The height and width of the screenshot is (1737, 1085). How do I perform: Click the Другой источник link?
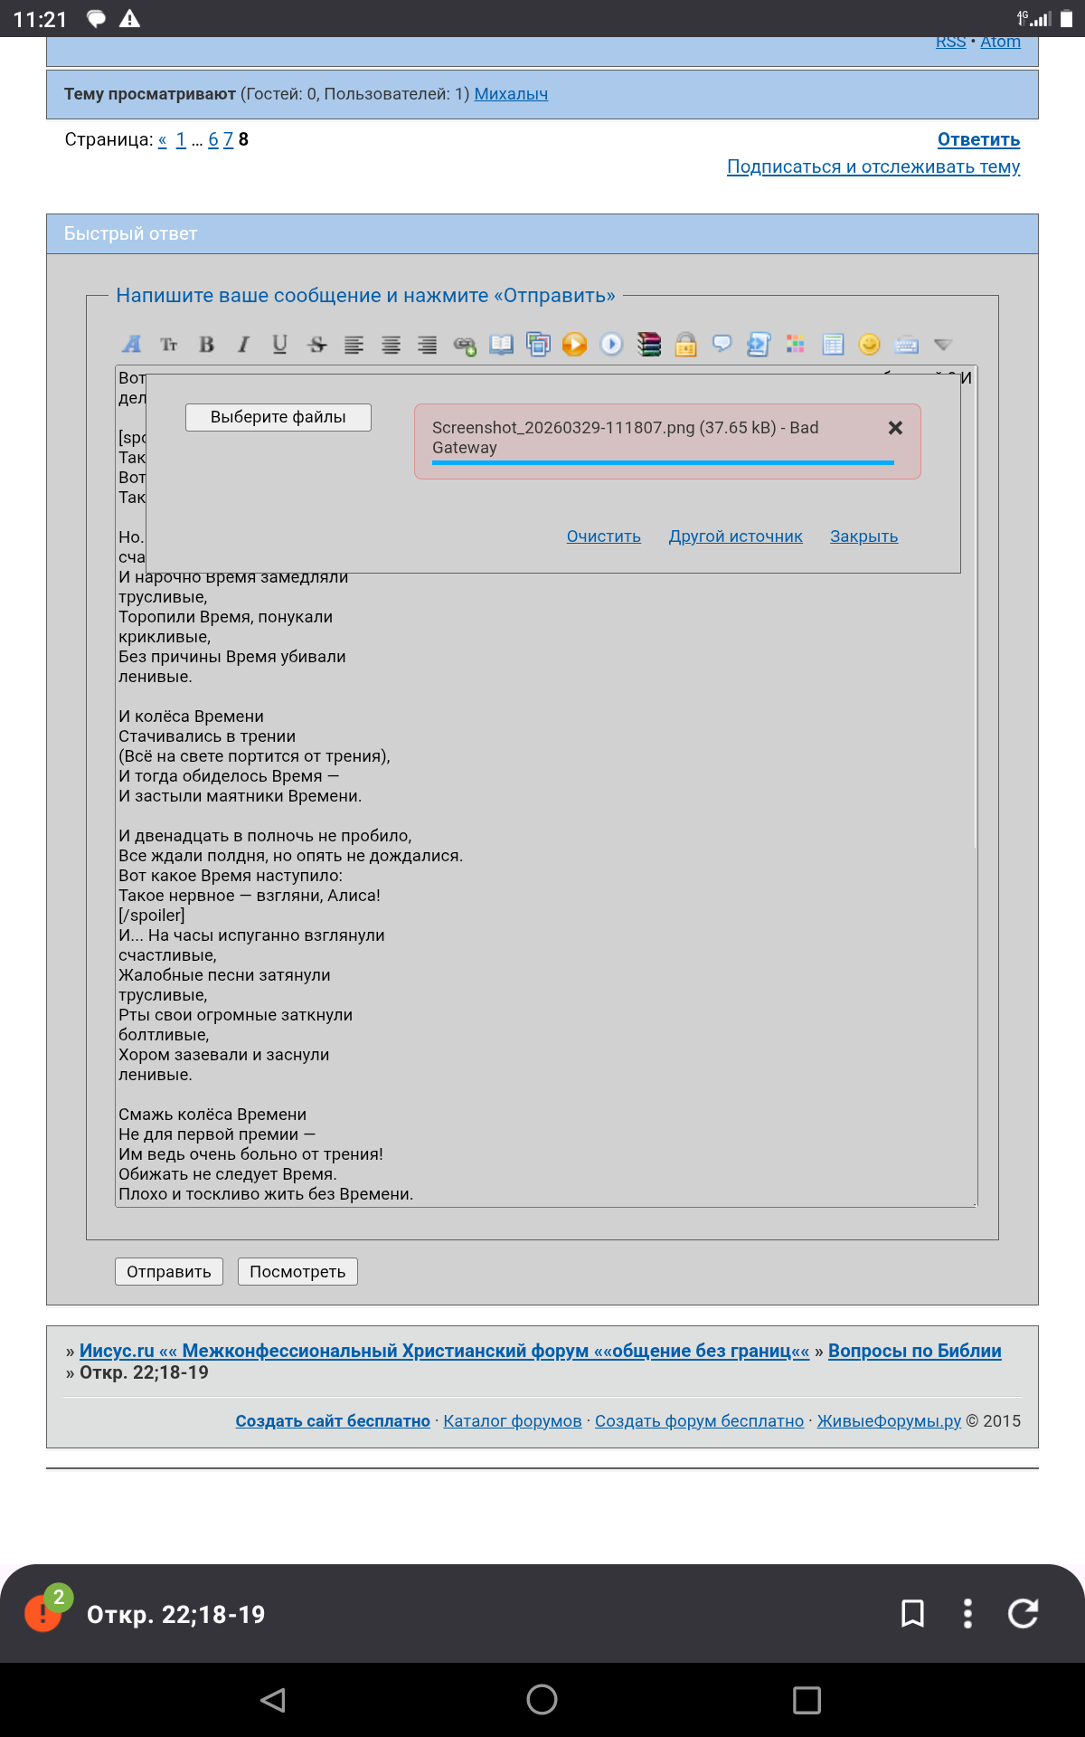pyautogui.click(x=736, y=536)
